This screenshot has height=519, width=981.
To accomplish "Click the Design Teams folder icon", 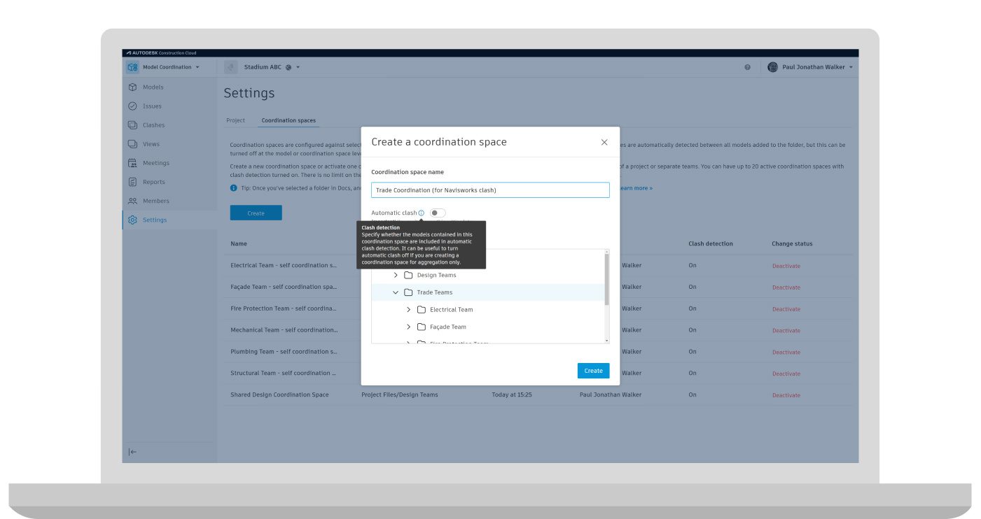I will pos(409,275).
